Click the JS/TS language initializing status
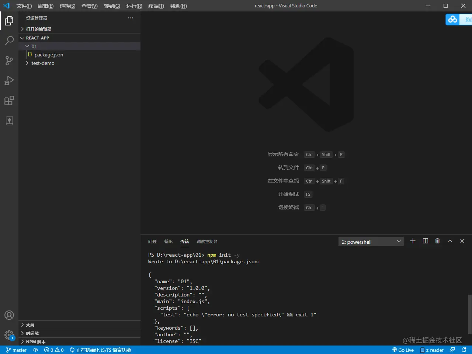The width and height of the screenshot is (472, 354). click(x=100, y=350)
